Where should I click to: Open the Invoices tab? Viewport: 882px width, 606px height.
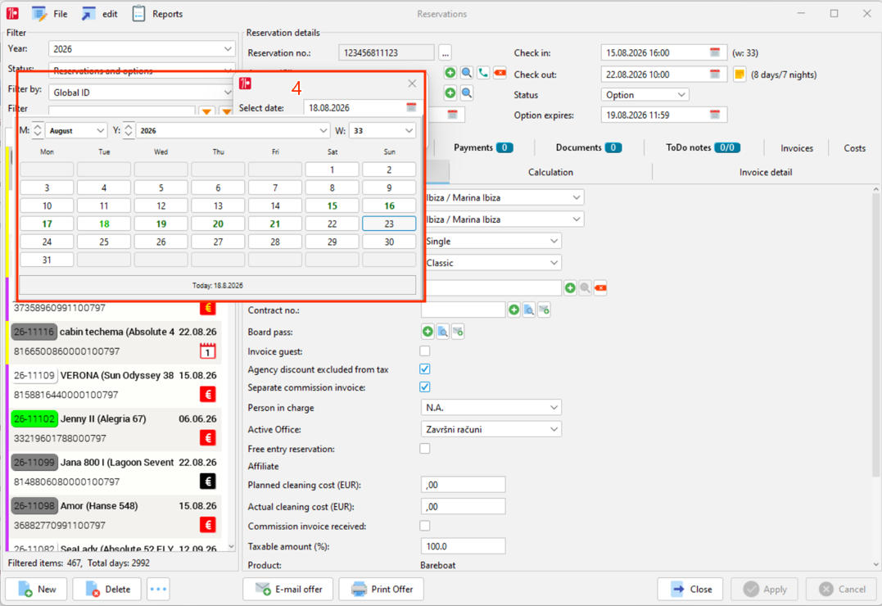[x=797, y=148]
